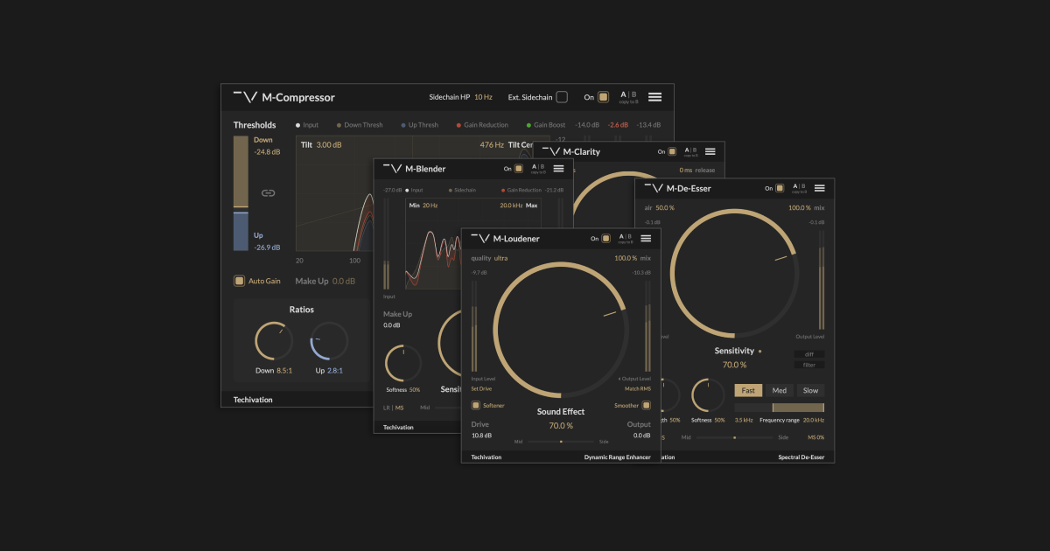Enable Auto Gain in M-Compressor

[x=238, y=280]
